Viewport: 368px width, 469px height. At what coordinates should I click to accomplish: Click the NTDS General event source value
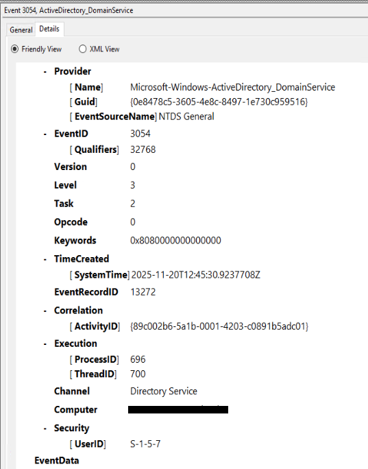[x=186, y=117]
